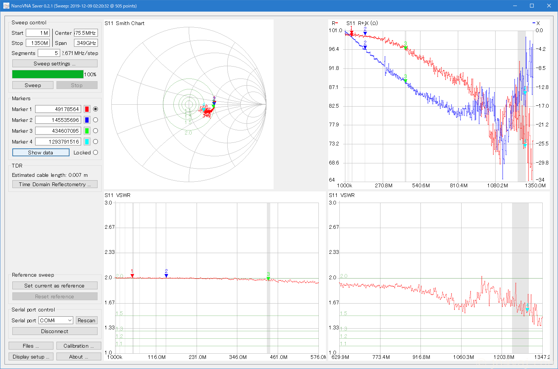Open the Calibration window
558x369 pixels.
pyautogui.click(x=79, y=346)
